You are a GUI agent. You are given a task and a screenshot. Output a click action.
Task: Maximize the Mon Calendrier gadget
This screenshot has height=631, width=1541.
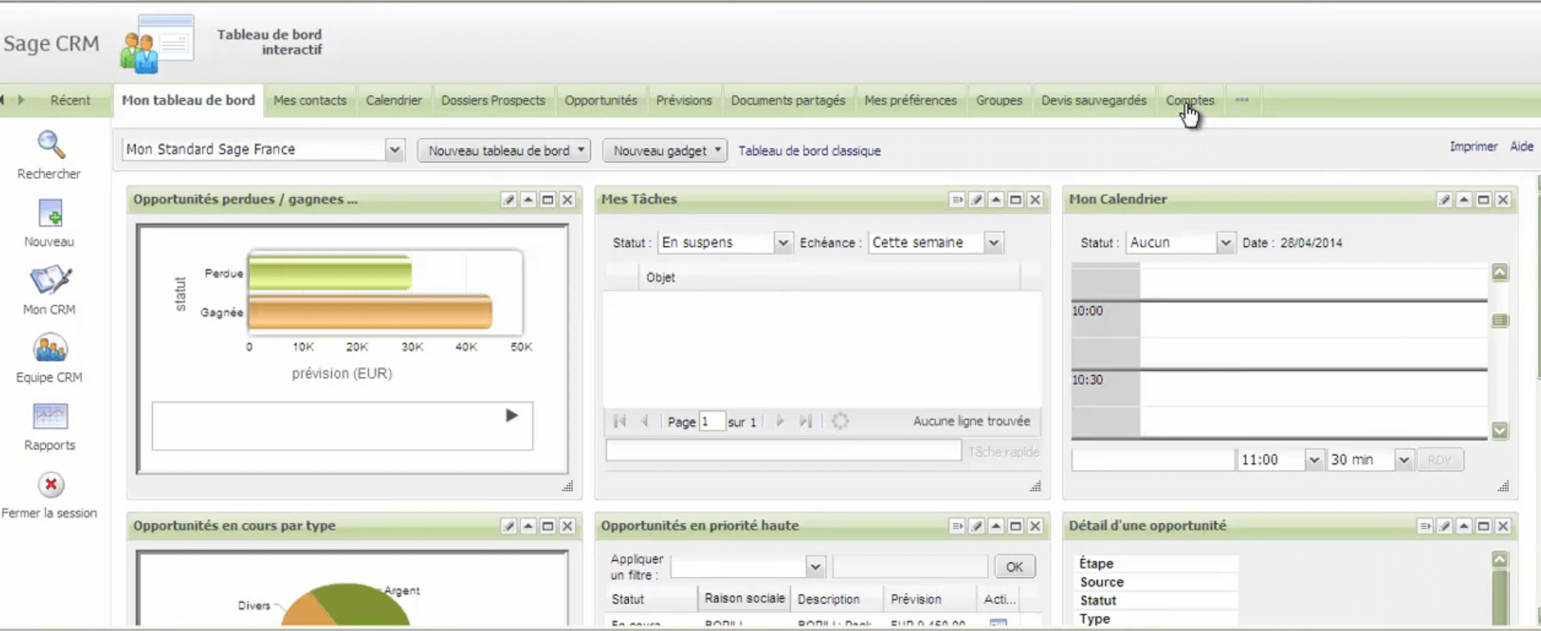(x=1484, y=199)
